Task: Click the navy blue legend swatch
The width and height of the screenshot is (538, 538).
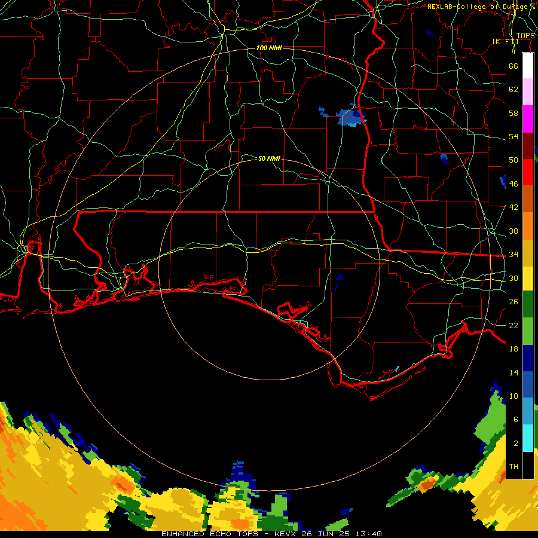Action: coord(528,358)
